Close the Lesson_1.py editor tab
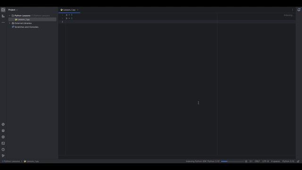This screenshot has width=302, height=170. pyautogui.click(x=77, y=10)
